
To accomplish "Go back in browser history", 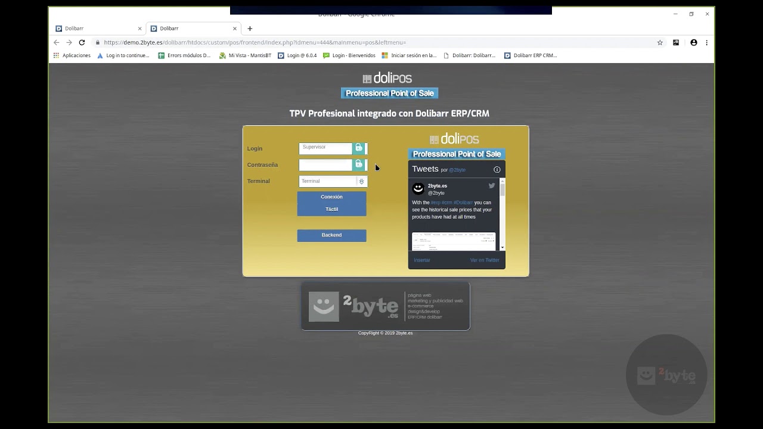I will coord(56,43).
